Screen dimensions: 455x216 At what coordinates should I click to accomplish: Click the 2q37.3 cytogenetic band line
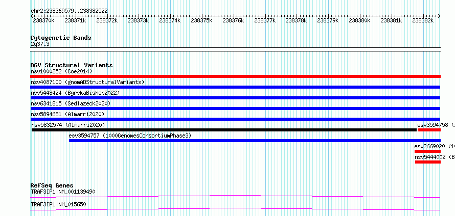pos(235,49)
